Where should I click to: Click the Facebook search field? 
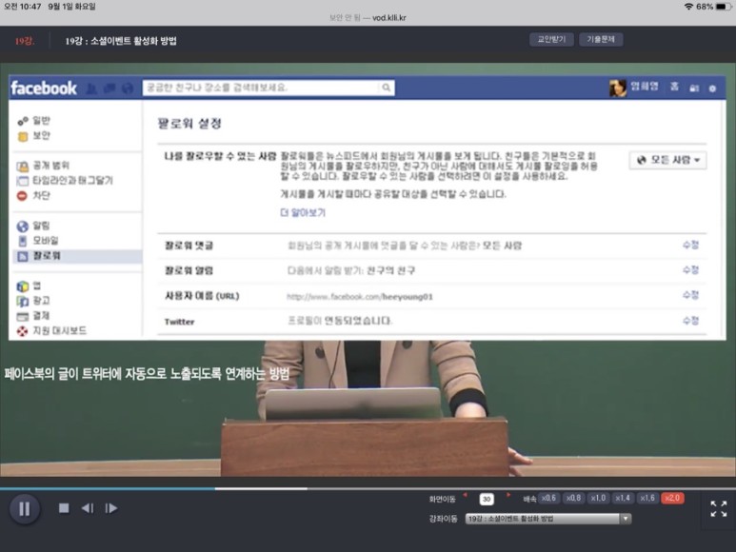point(269,88)
